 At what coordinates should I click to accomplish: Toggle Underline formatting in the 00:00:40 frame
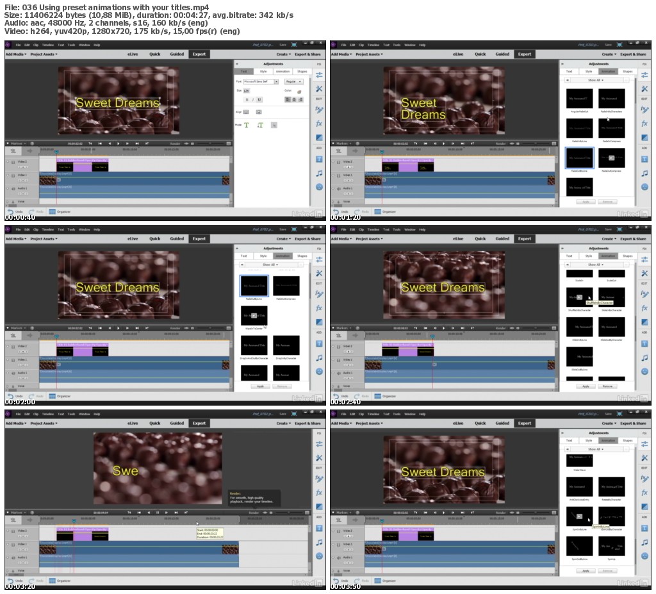tap(259, 99)
